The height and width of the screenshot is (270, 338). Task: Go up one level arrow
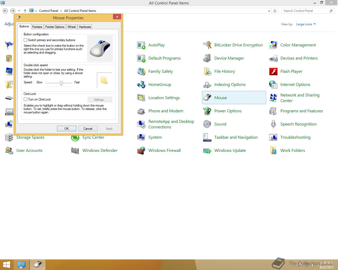25,11
